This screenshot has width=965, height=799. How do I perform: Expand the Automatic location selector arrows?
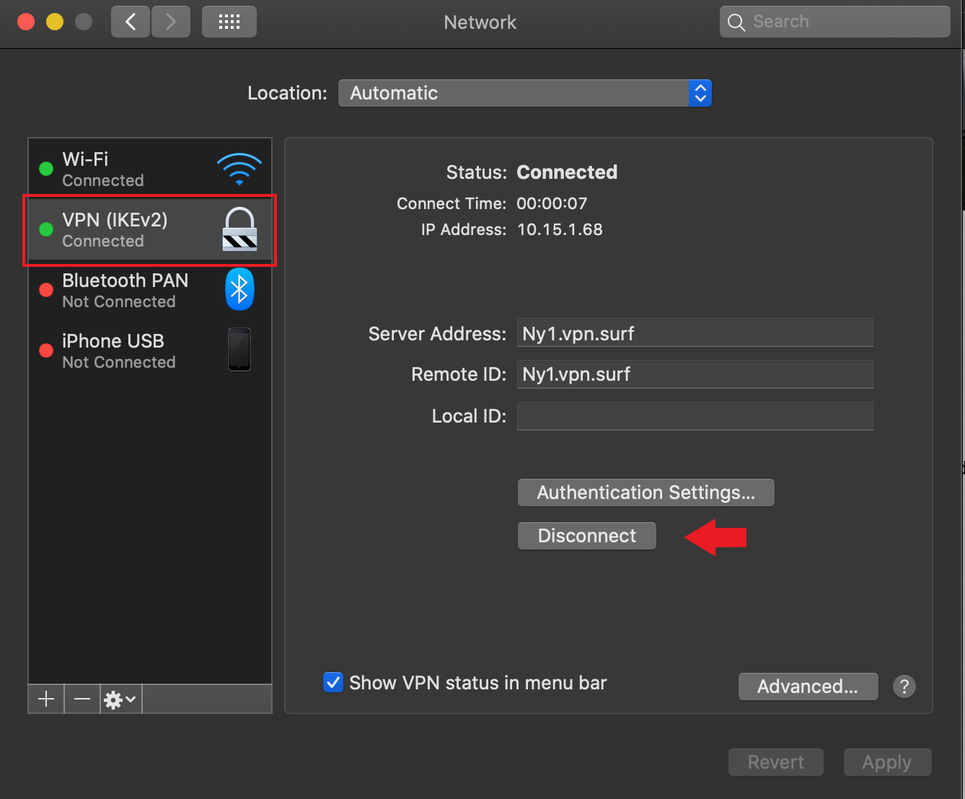[700, 93]
